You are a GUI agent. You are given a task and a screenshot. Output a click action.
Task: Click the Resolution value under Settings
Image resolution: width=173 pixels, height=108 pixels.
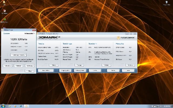point(79,48)
